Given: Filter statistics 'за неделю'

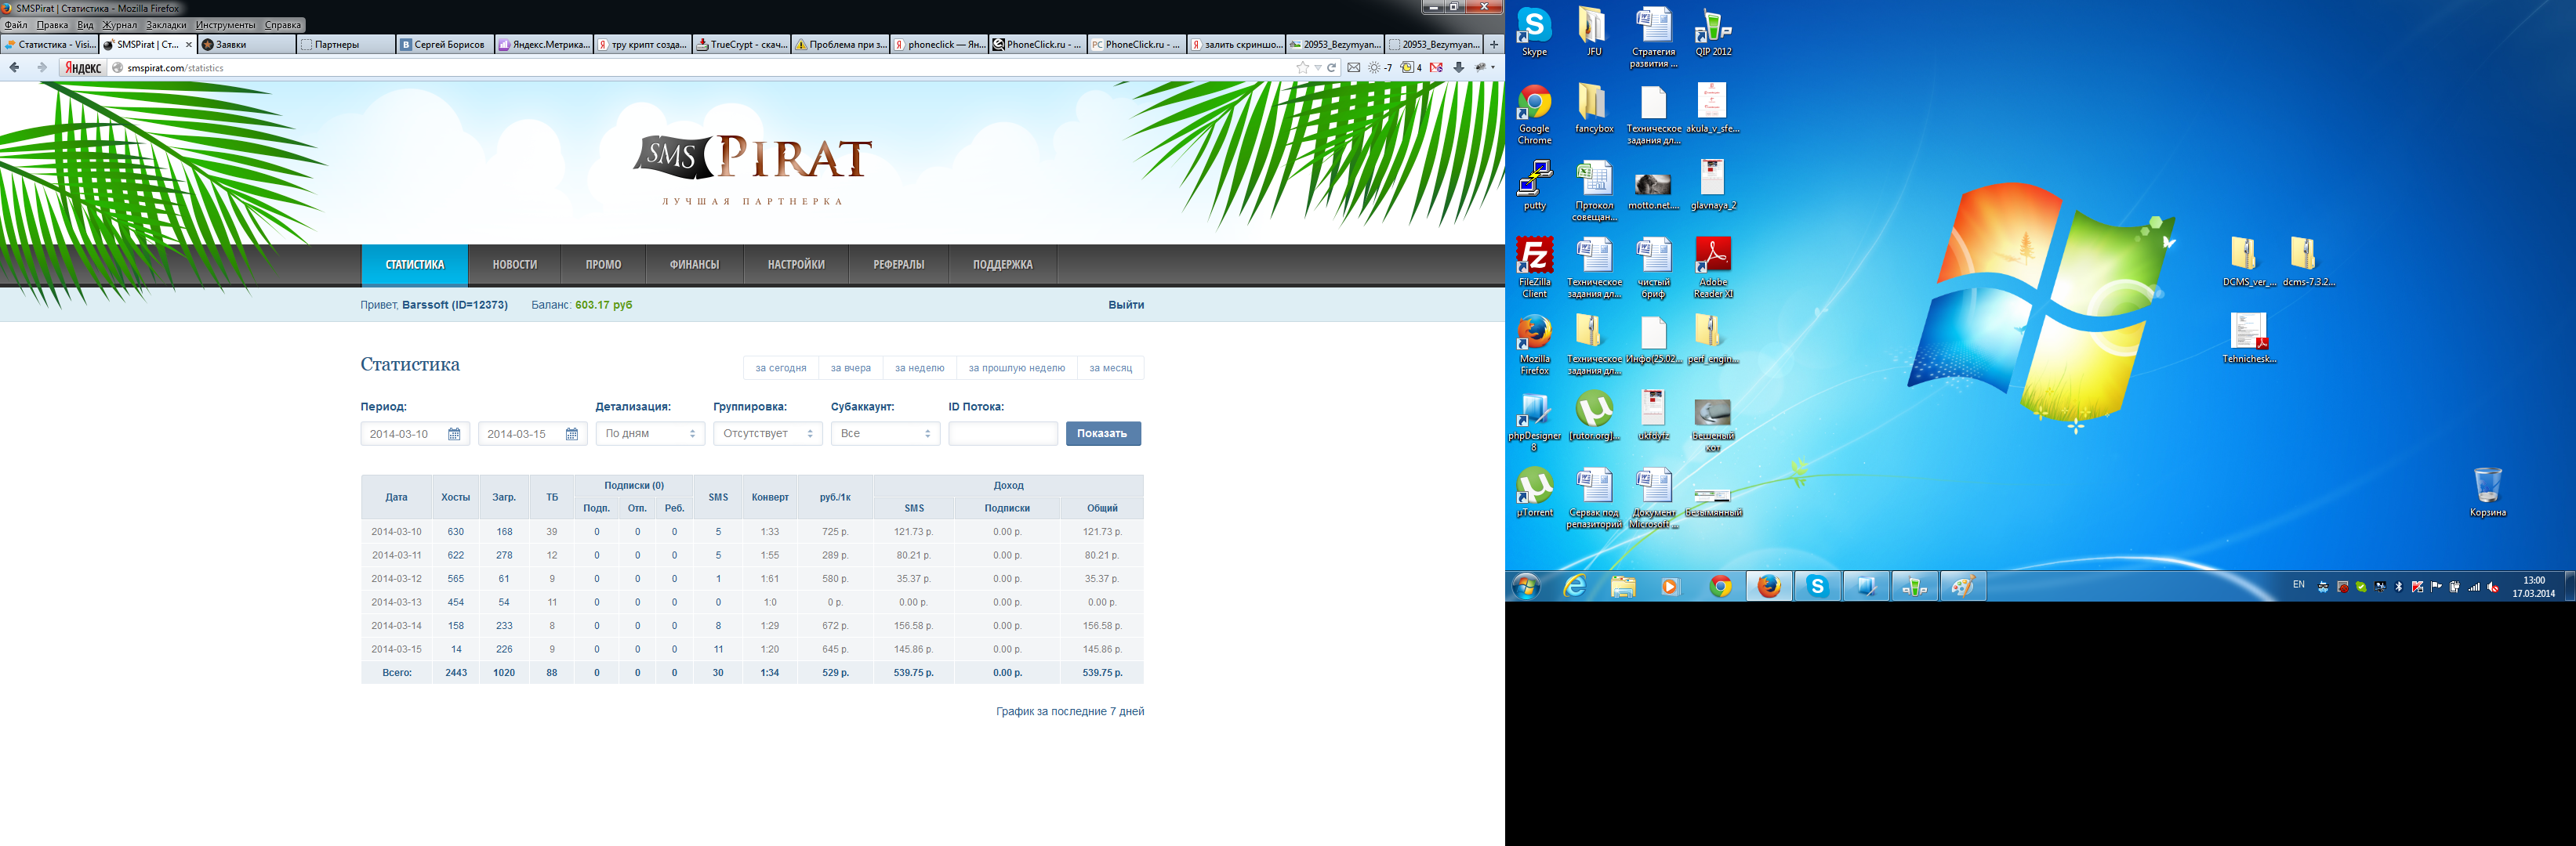Looking at the screenshot, I should (x=919, y=367).
